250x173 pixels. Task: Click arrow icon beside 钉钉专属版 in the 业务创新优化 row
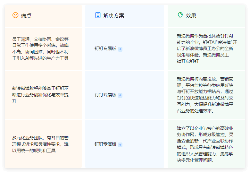(x=120, y=95)
